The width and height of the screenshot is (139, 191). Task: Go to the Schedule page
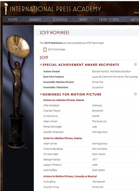click(x=60, y=19)
